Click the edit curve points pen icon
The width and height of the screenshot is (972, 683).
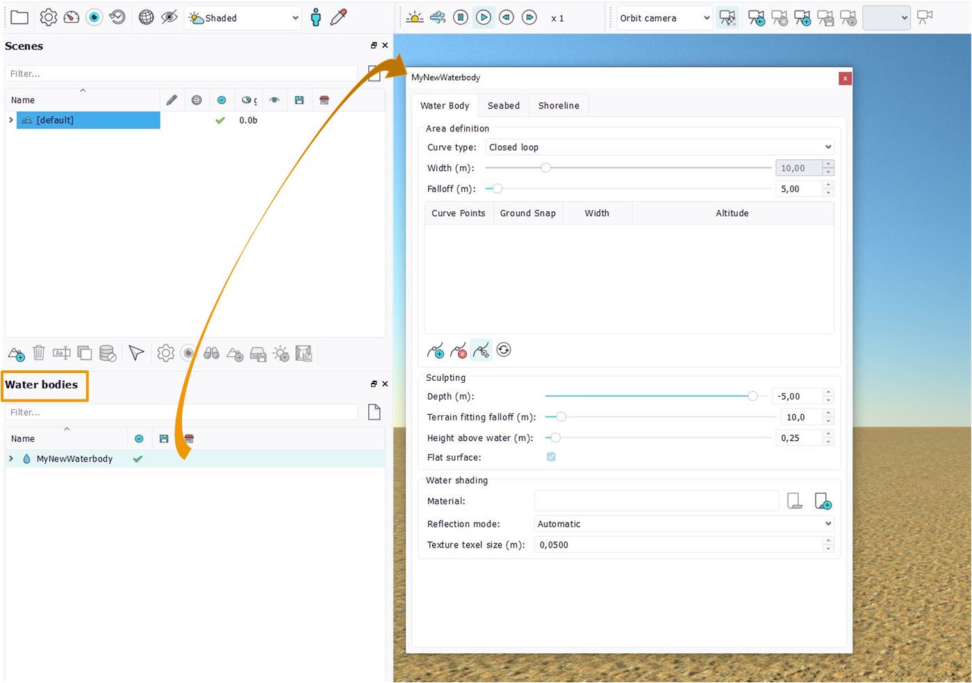click(x=481, y=351)
